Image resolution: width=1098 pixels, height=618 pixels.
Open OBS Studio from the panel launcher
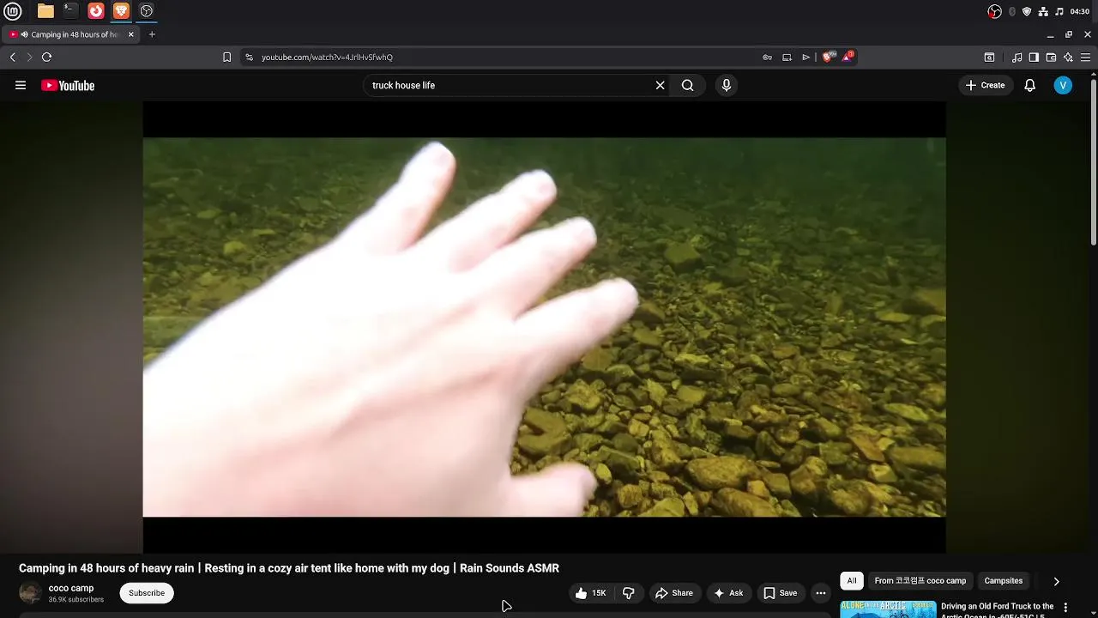click(x=147, y=11)
